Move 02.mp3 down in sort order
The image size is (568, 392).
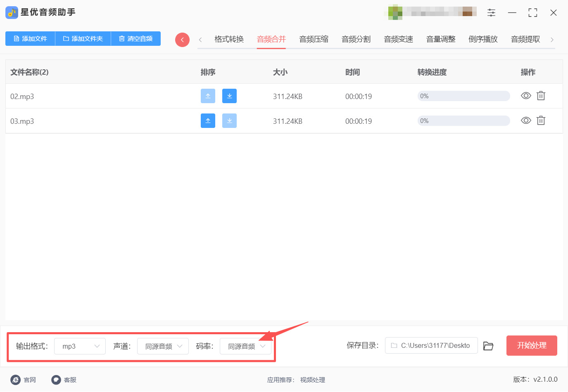pos(229,96)
